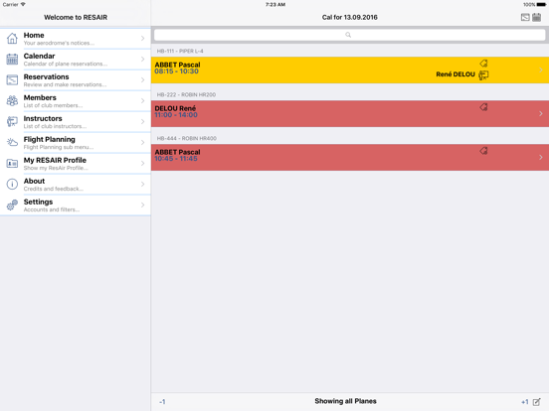The image size is (549, 411).
Task: Click the Calendar sidebar icon
Action: [x=12, y=59]
